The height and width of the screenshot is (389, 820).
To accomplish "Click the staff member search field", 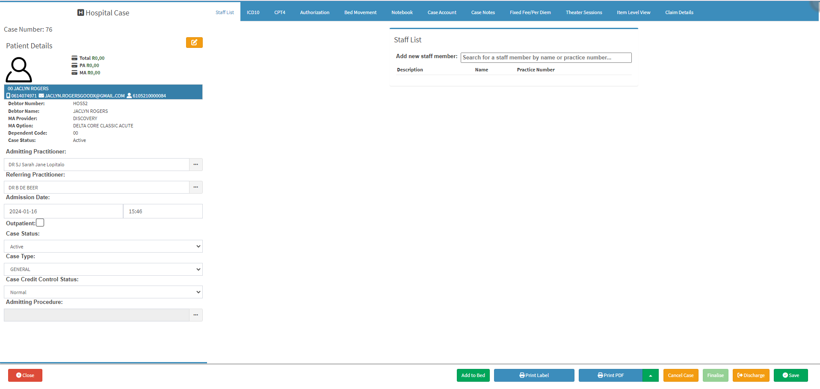I will [546, 58].
